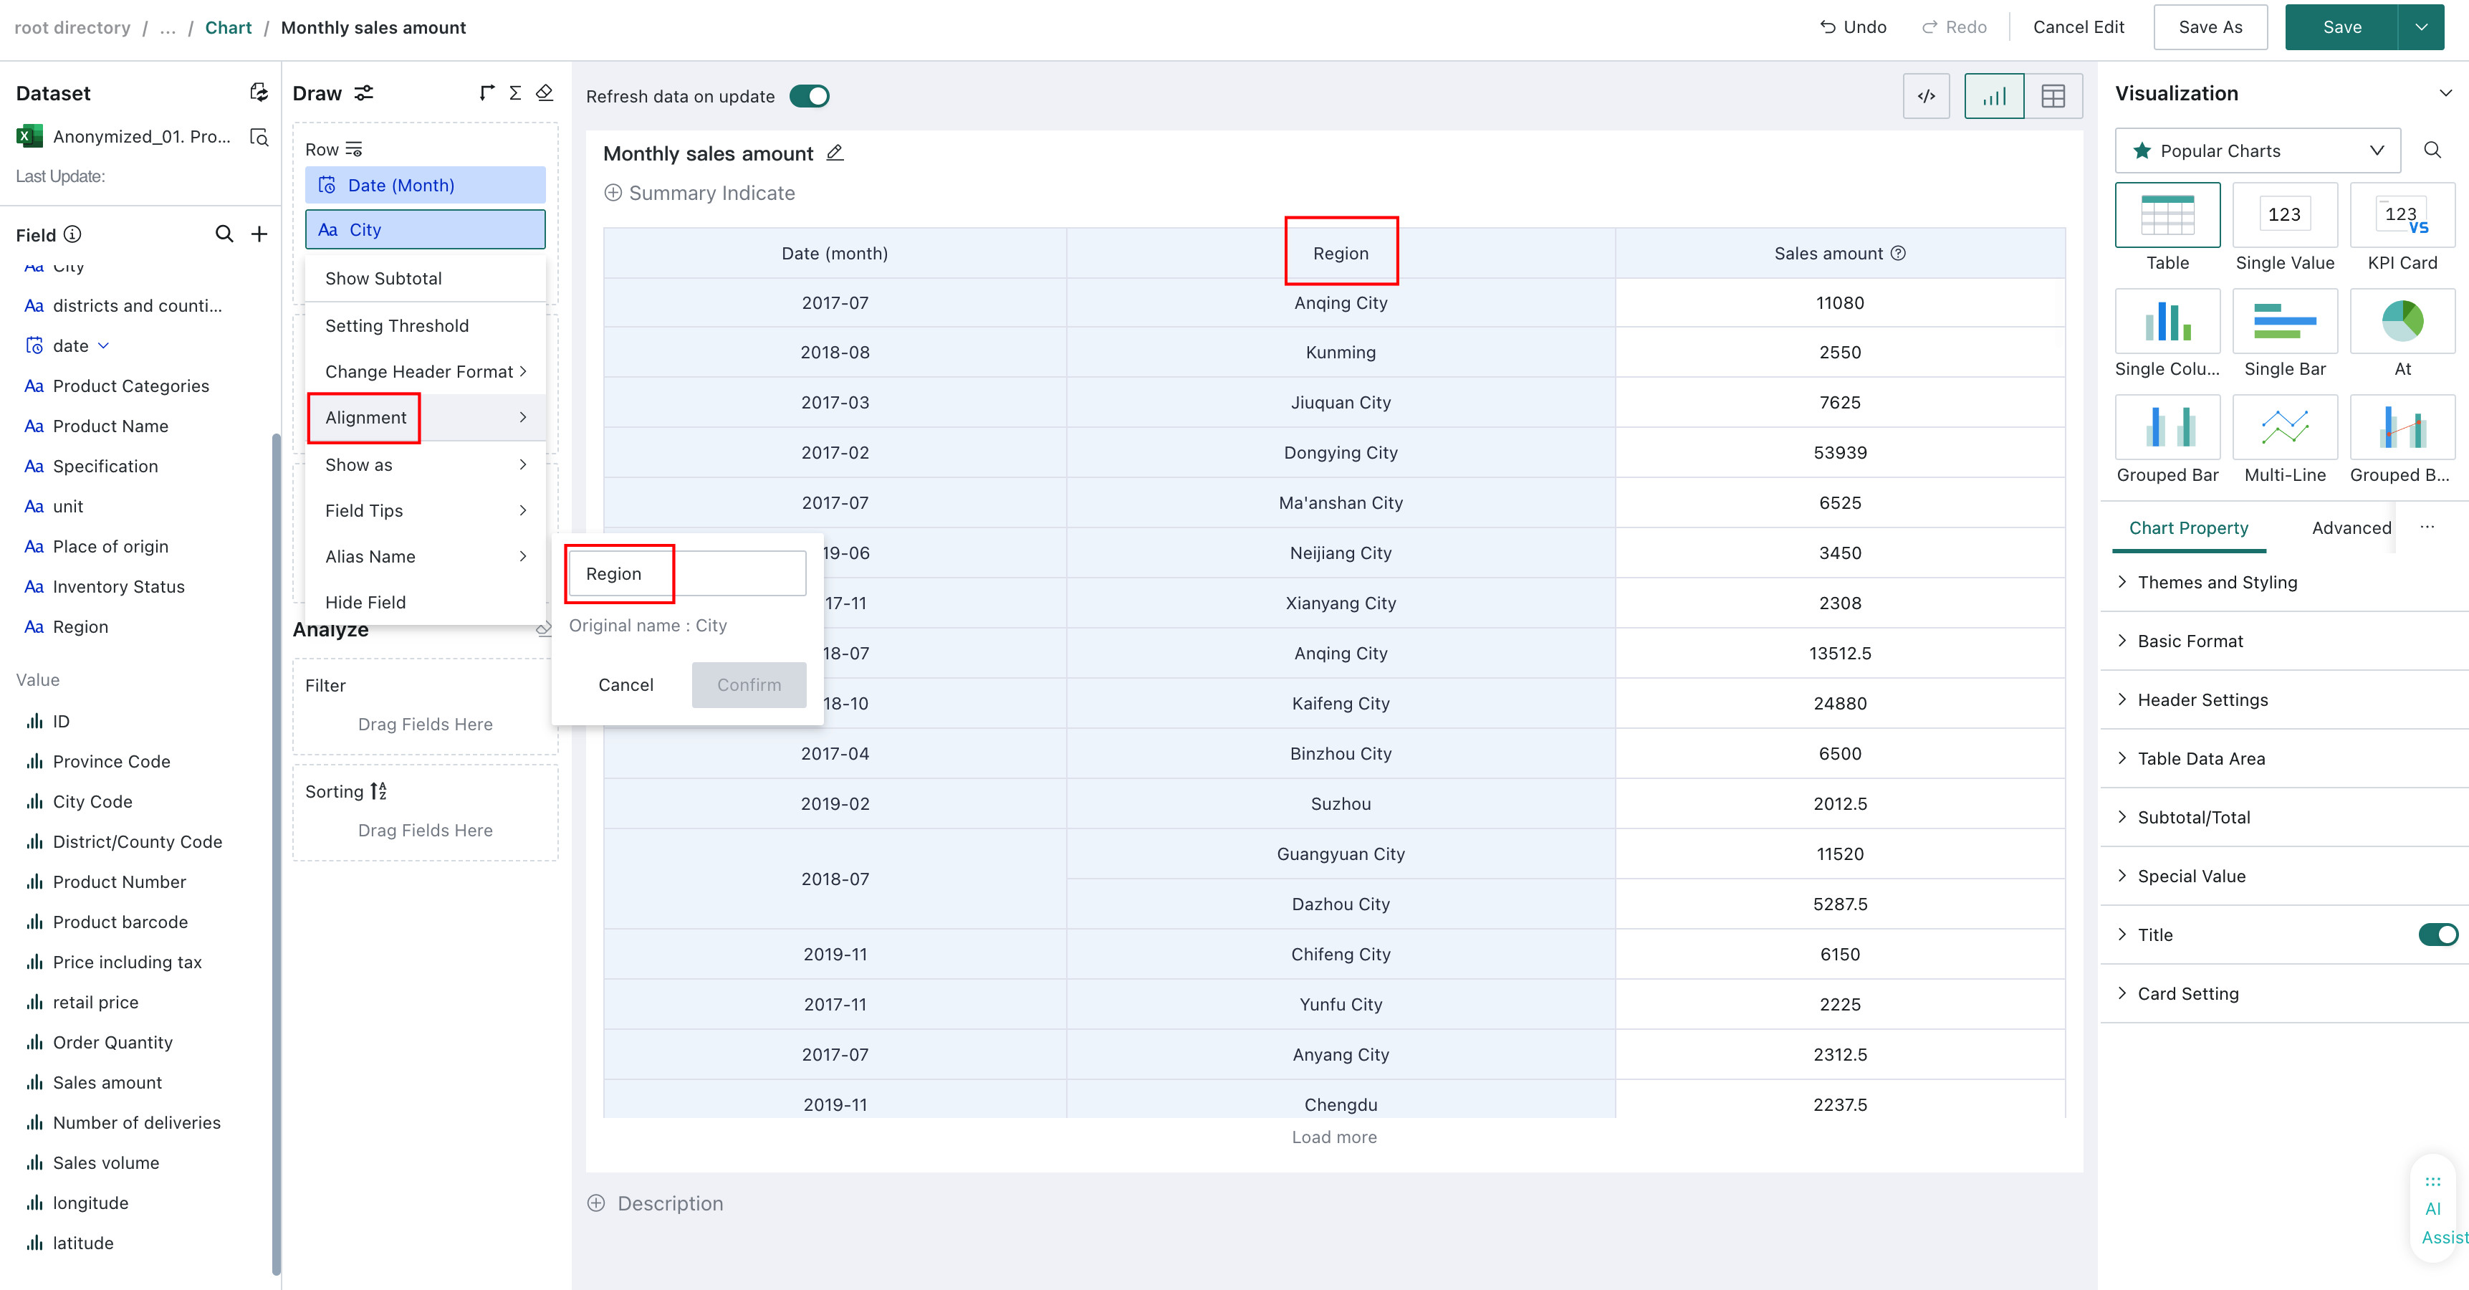Toggle the Title switch off

[x=2438, y=935]
